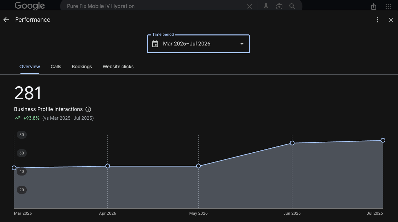The image size is (398, 222).
Task: Click the green trending-up arrow icon
Action: pyautogui.click(x=17, y=118)
